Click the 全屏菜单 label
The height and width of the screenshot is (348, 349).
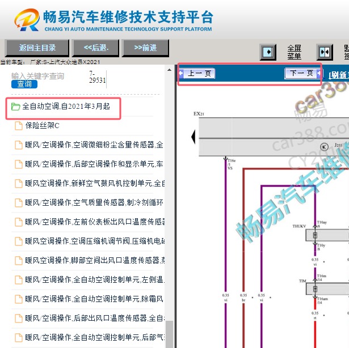click(294, 52)
